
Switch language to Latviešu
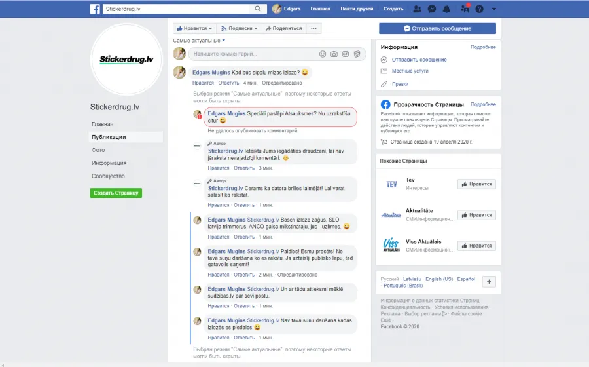click(412, 279)
